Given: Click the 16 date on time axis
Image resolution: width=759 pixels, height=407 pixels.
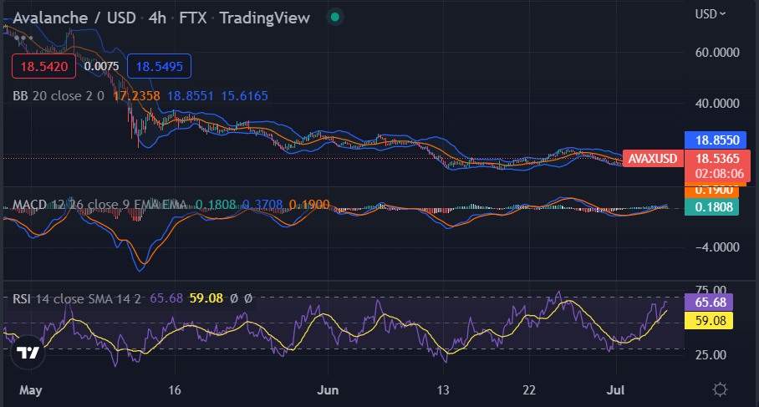Looking at the screenshot, I should [x=174, y=390].
